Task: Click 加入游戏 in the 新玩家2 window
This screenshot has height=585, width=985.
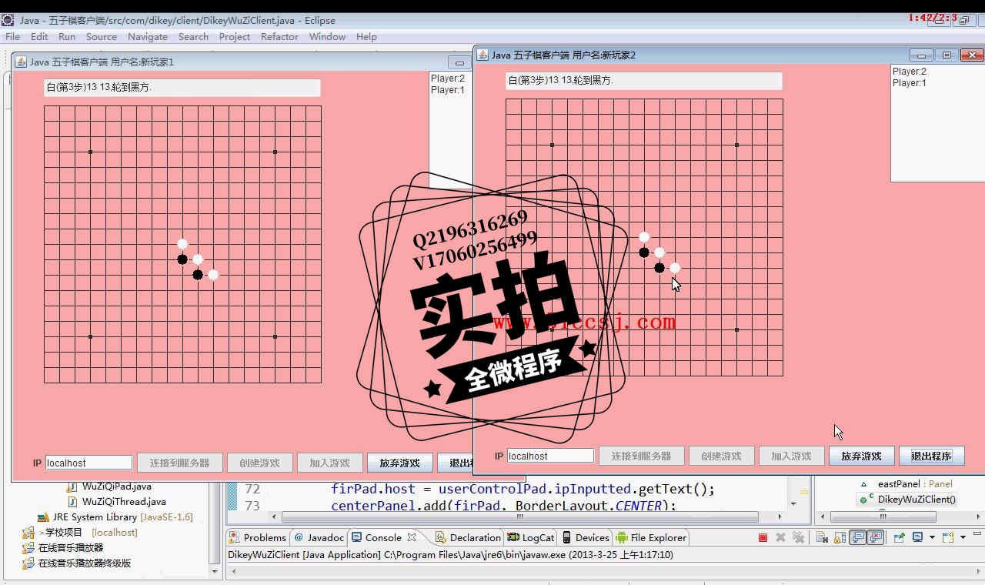Action: click(791, 456)
